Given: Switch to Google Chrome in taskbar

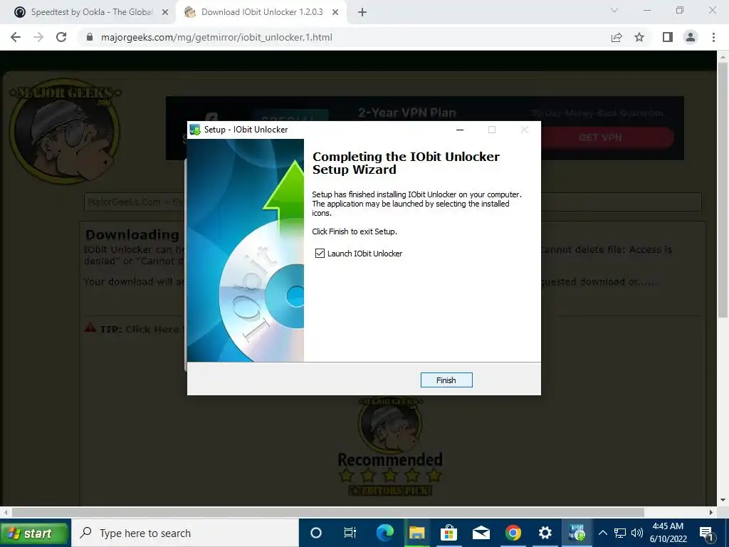Looking at the screenshot, I should point(513,533).
